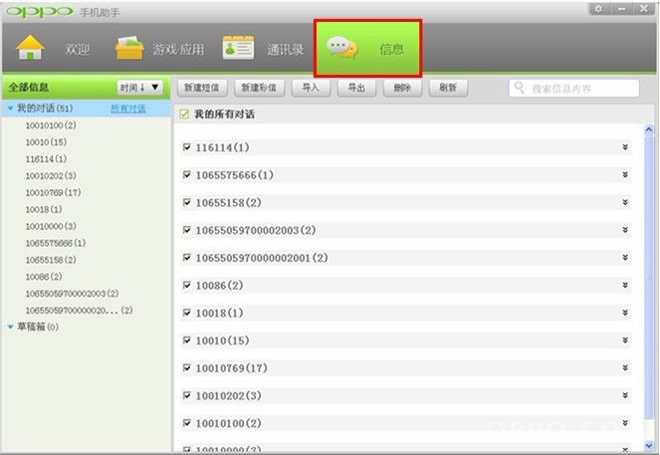Uncheck the 10018(1) conversation checkbox
This screenshot has width=660, height=455.
[x=187, y=313]
